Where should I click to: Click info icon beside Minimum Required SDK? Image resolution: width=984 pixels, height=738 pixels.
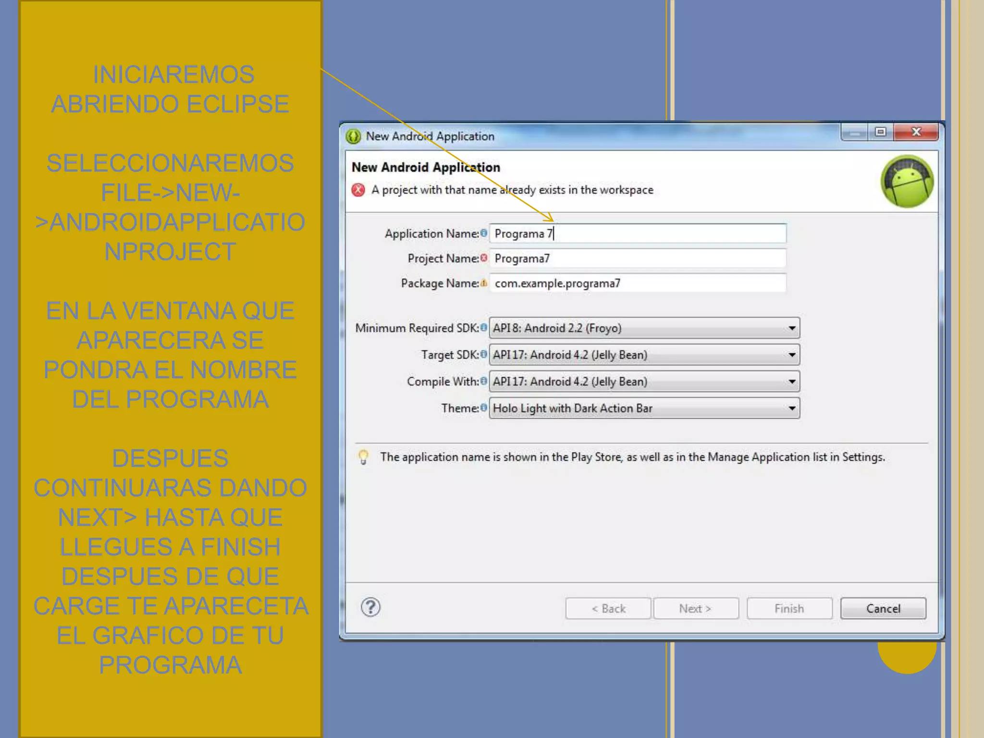(483, 328)
